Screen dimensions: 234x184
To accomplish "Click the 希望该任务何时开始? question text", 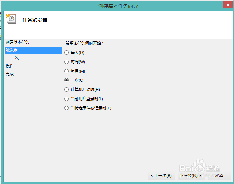I will tap(84, 43).
